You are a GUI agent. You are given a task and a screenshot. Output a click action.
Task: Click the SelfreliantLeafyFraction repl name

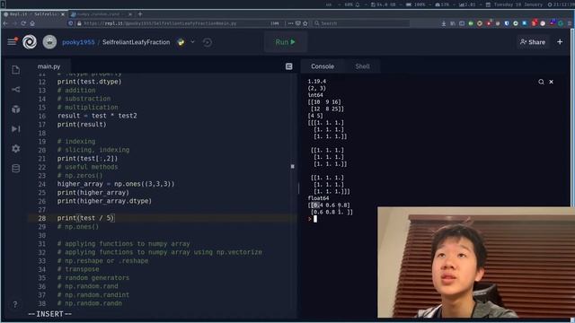pos(136,42)
